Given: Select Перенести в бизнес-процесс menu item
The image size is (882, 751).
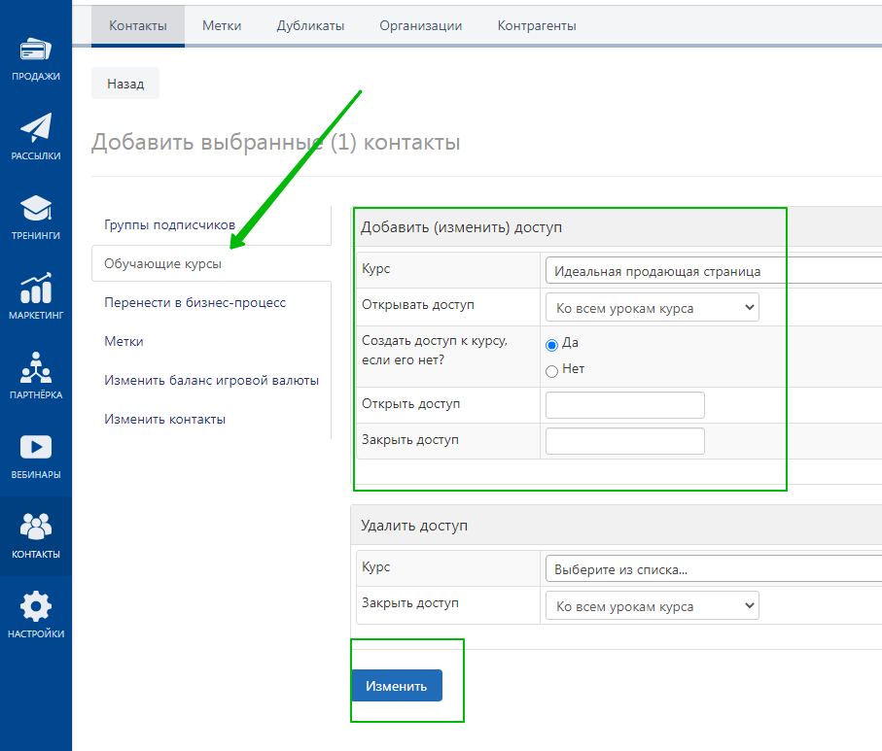Looking at the screenshot, I should 195,303.
